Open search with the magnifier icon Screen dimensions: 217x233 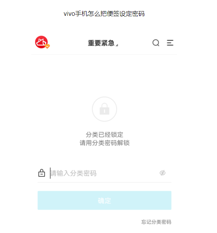point(156,43)
